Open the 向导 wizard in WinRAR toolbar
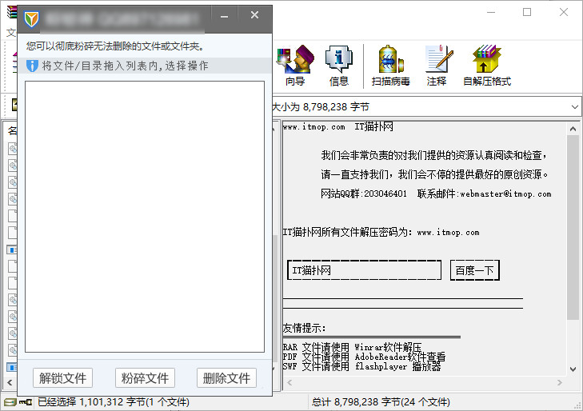This screenshot has width=583, height=411. pos(295,66)
